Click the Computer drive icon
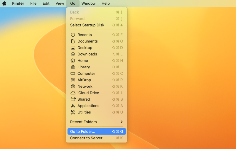Image resolution: width=236 pixels, height=149 pixels. [x=73, y=74]
